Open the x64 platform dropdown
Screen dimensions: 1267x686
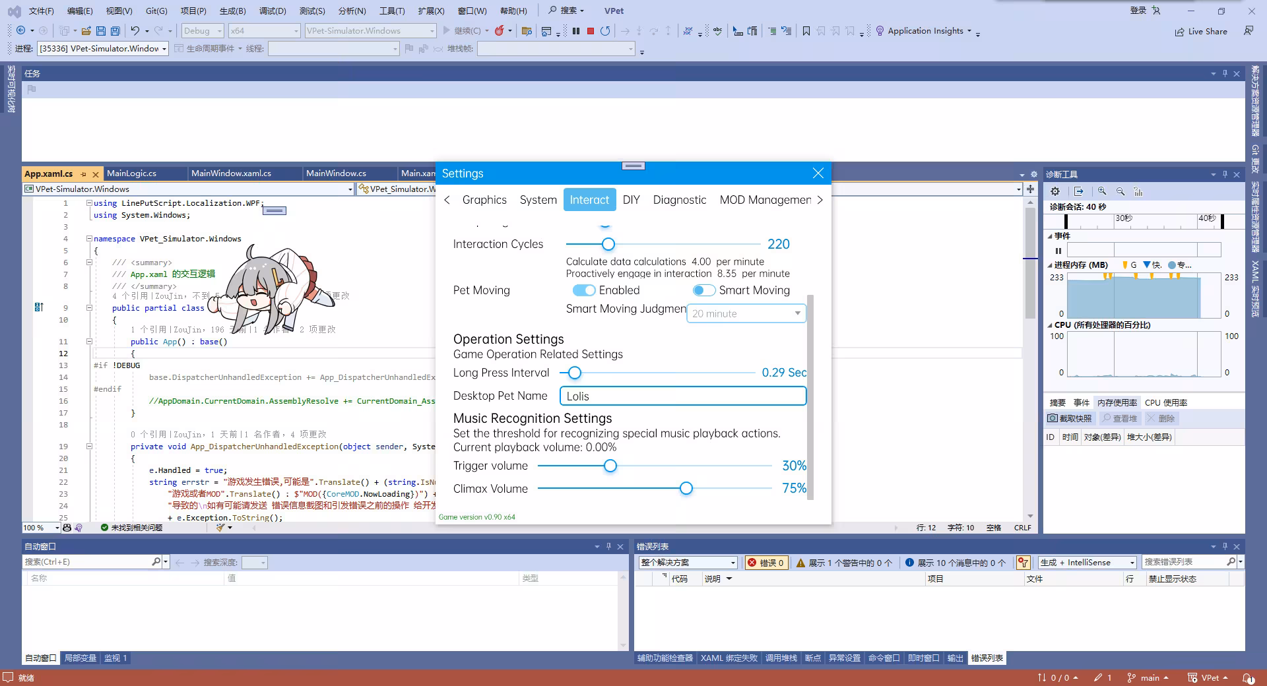[264, 30]
